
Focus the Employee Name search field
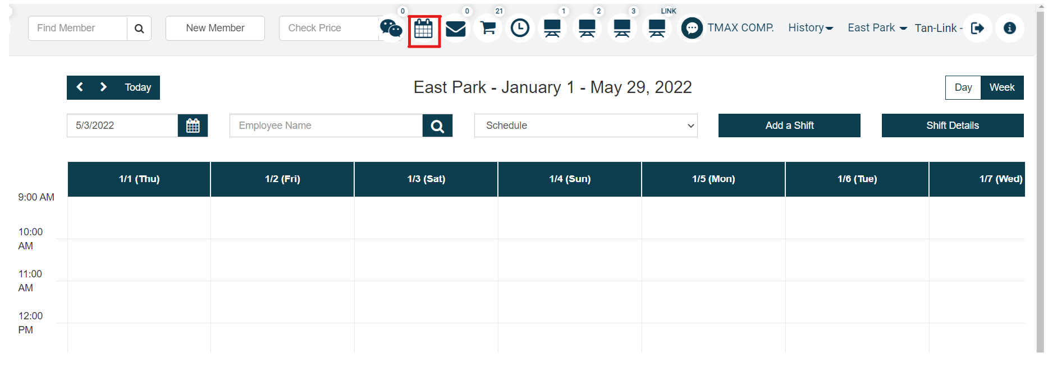coord(326,125)
